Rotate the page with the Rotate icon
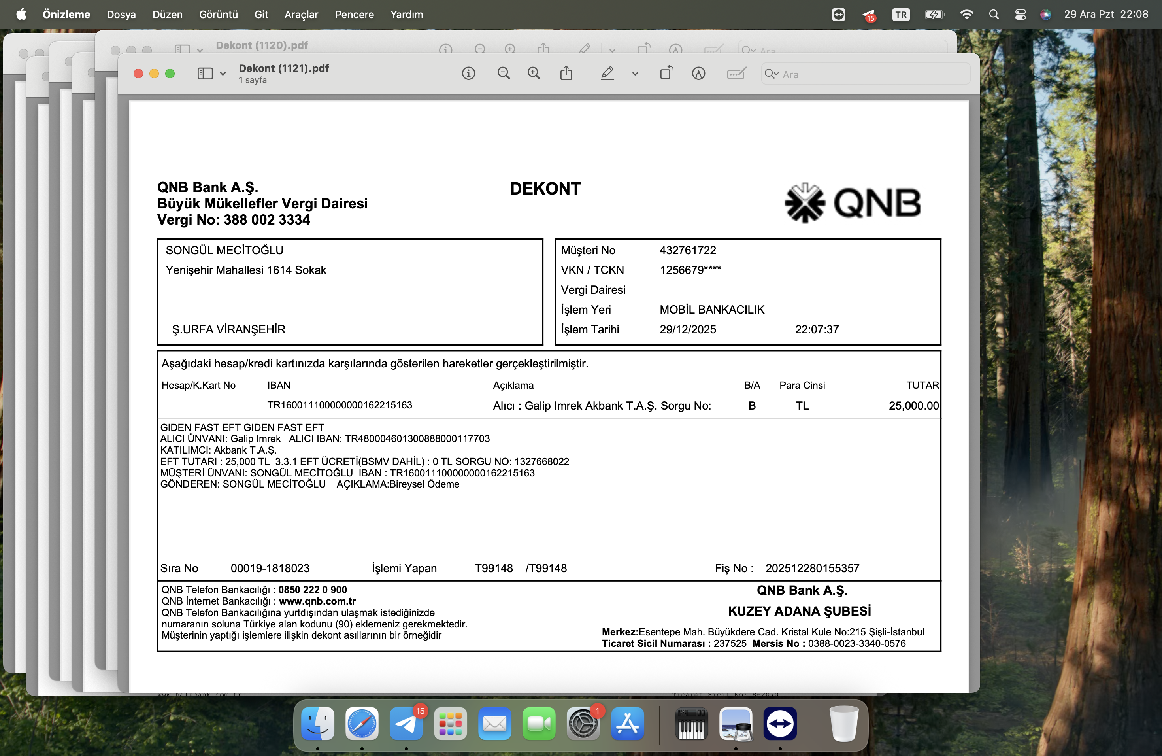The height and width of the screenshot is (756, 1162). pos(666,73)
